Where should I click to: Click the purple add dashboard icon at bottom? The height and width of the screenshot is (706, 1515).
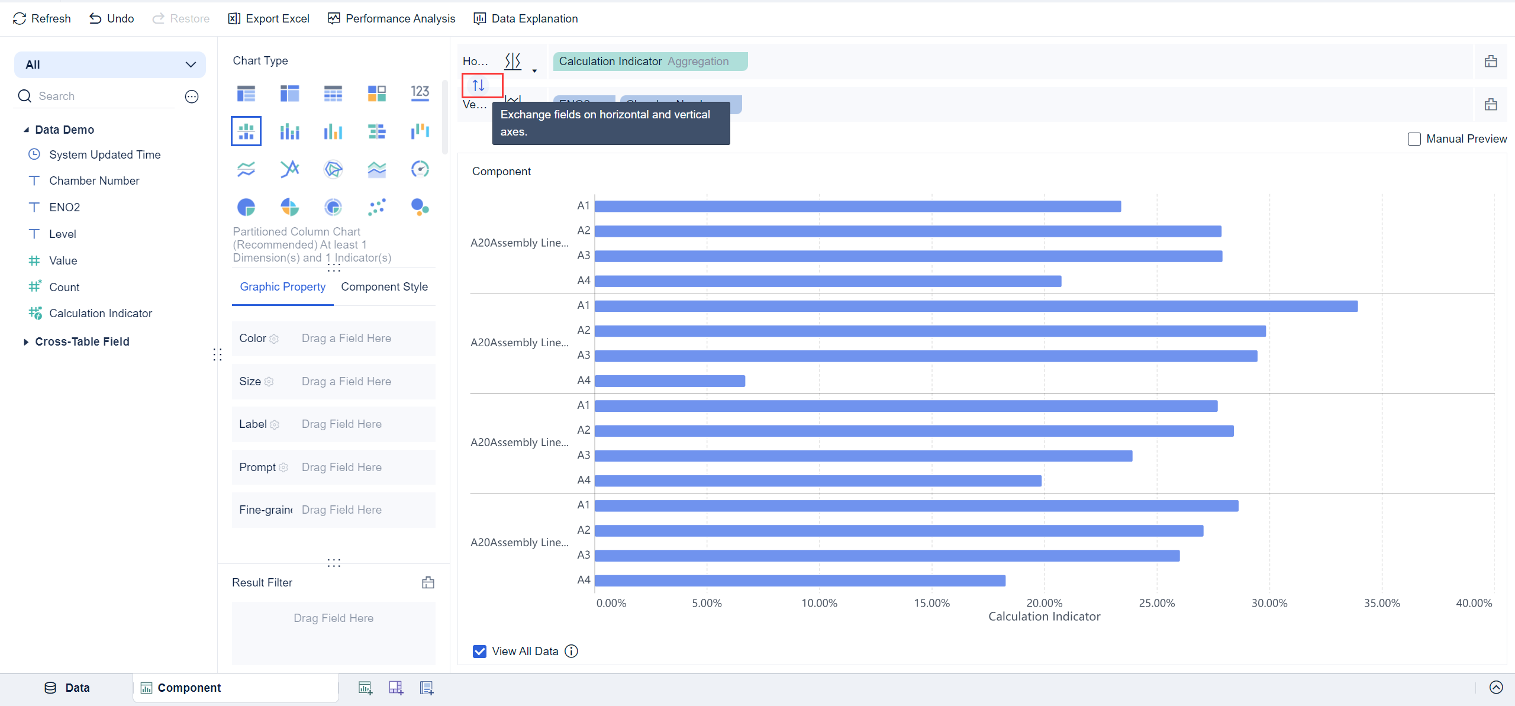click(x=396, y=687)
